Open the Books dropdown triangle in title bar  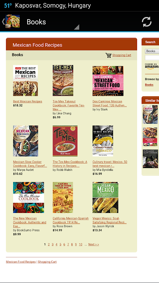[77, 27]
